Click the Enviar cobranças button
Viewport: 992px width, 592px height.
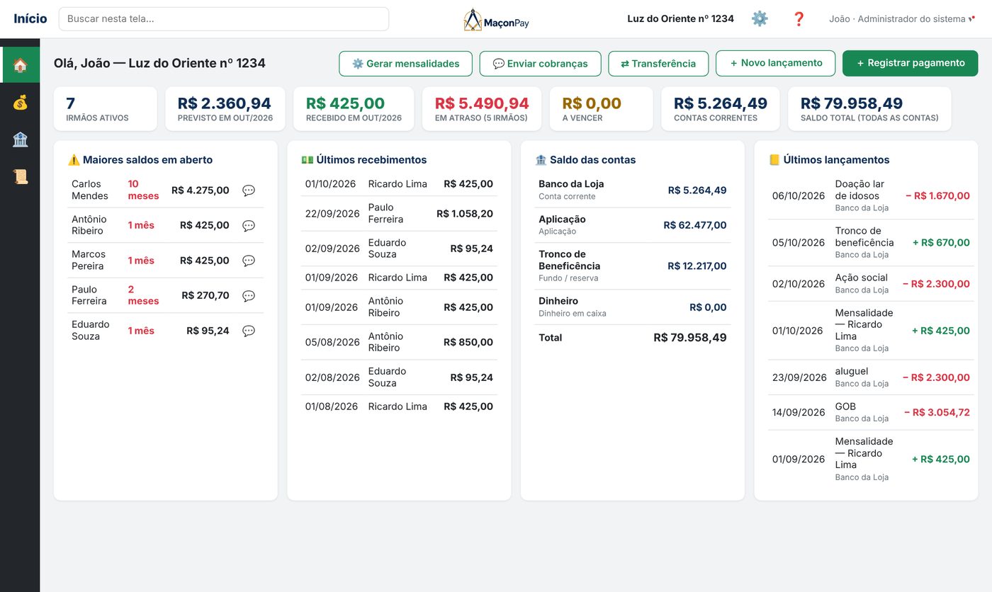540,64
